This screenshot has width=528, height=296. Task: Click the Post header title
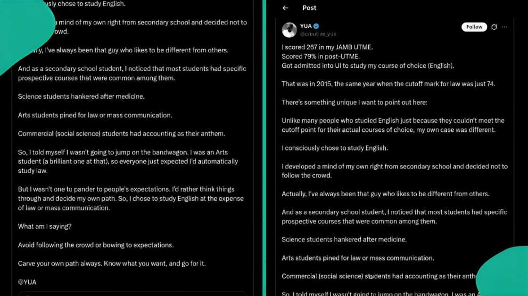(x=309, y=8)
